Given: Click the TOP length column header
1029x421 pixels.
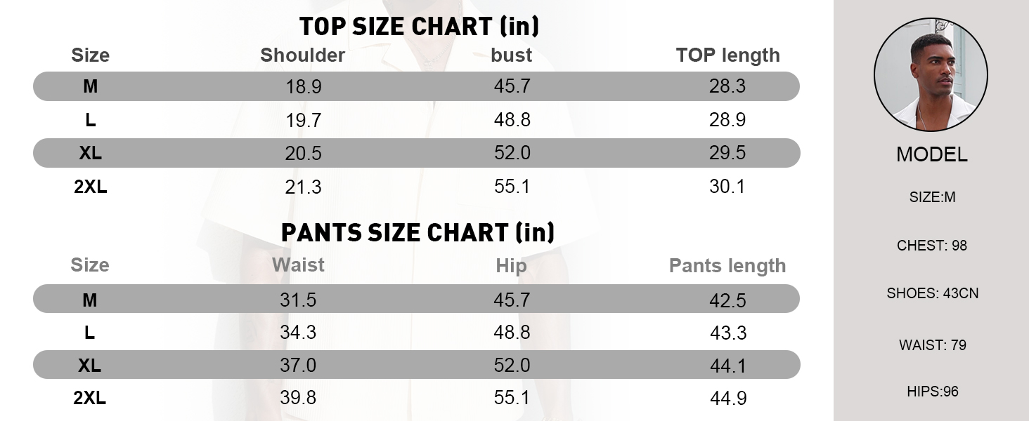Looking at the screenshot, I should 727,55.
